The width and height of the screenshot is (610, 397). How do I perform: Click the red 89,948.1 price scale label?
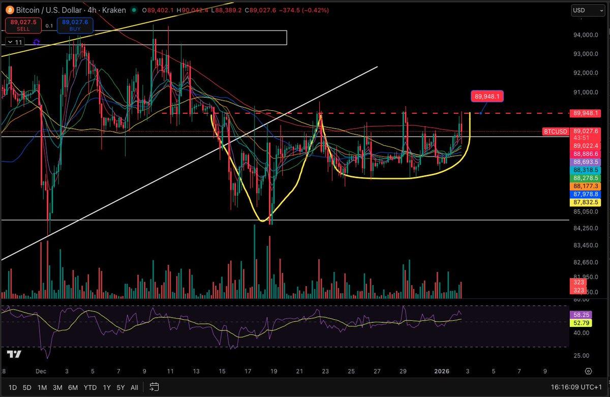[x=585, y=113]
